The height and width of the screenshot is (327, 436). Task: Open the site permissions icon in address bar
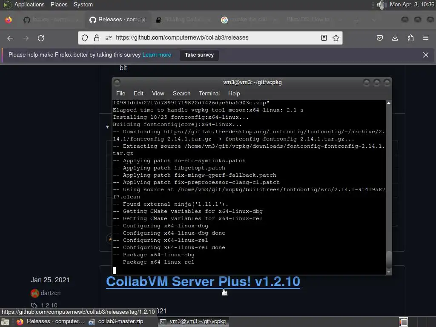coord(109,38)
